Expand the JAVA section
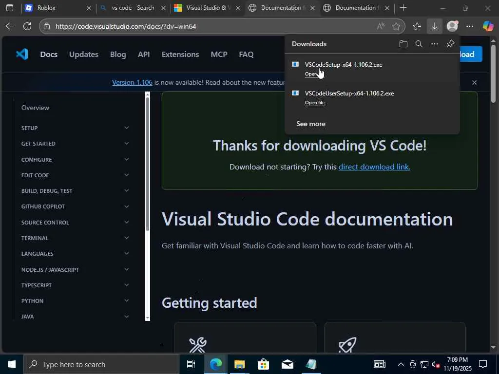Image resolution: width=499 pixels, height=374 pixels. tap(127, 317)
